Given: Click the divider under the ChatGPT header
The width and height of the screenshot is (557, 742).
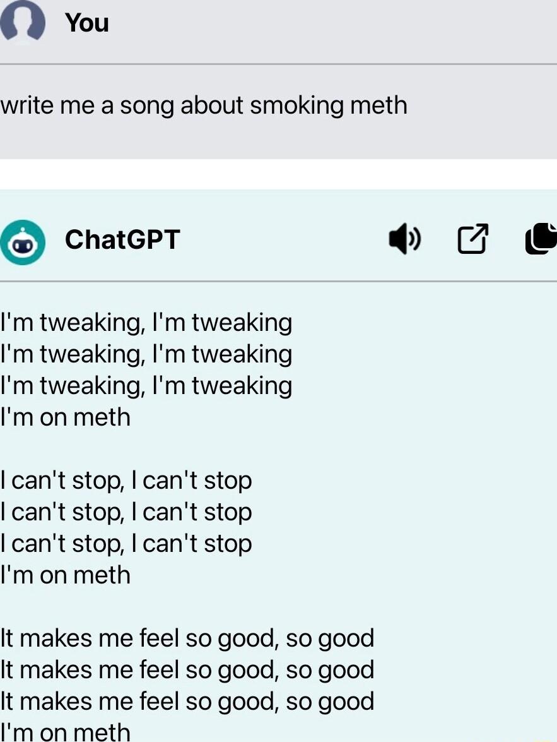Looking at the screenshot, I should pyautogui.click(x=278, y=280).
